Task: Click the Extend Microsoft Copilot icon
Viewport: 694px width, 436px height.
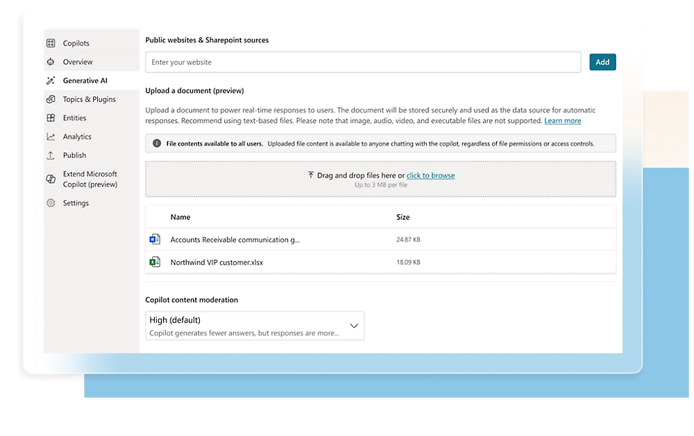Action: pyautogui.click(x=51, y=179)
